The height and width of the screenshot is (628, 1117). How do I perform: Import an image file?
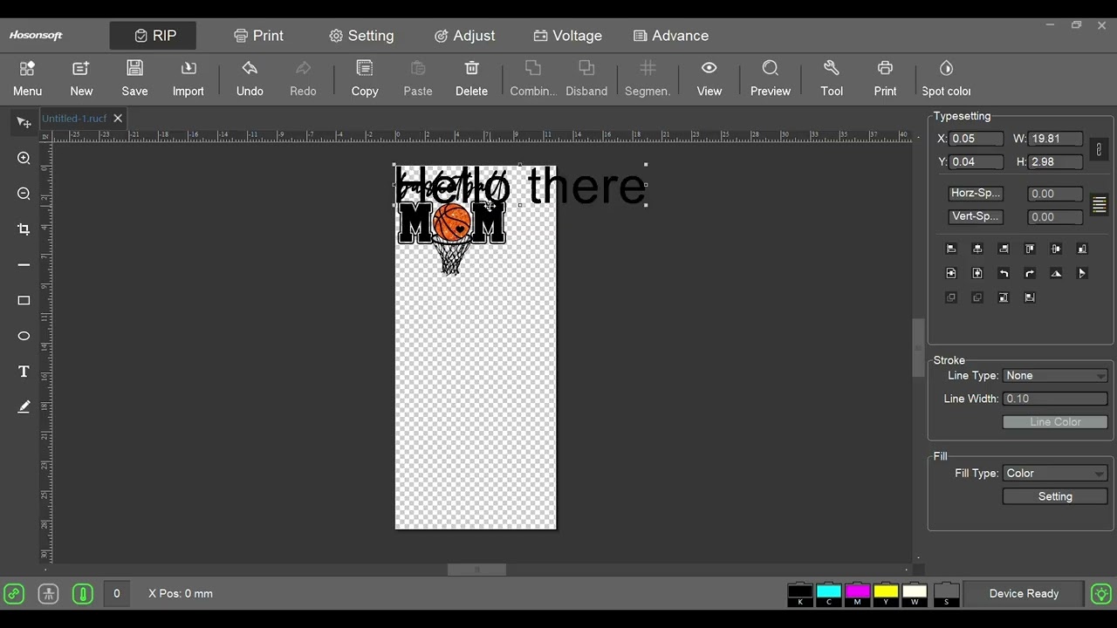coord(188,78)
